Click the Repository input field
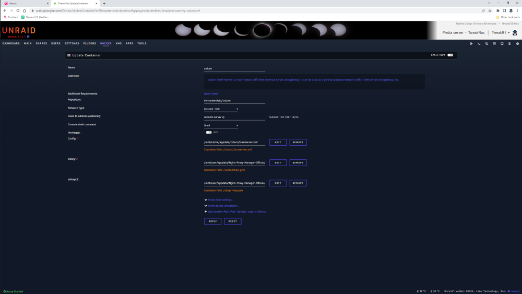Viewport: 522px width, 294px height. (x=234, y=101)
